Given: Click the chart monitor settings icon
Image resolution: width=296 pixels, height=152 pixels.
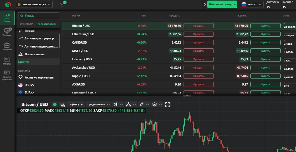Looking at the screenshot, I should 62,104.
